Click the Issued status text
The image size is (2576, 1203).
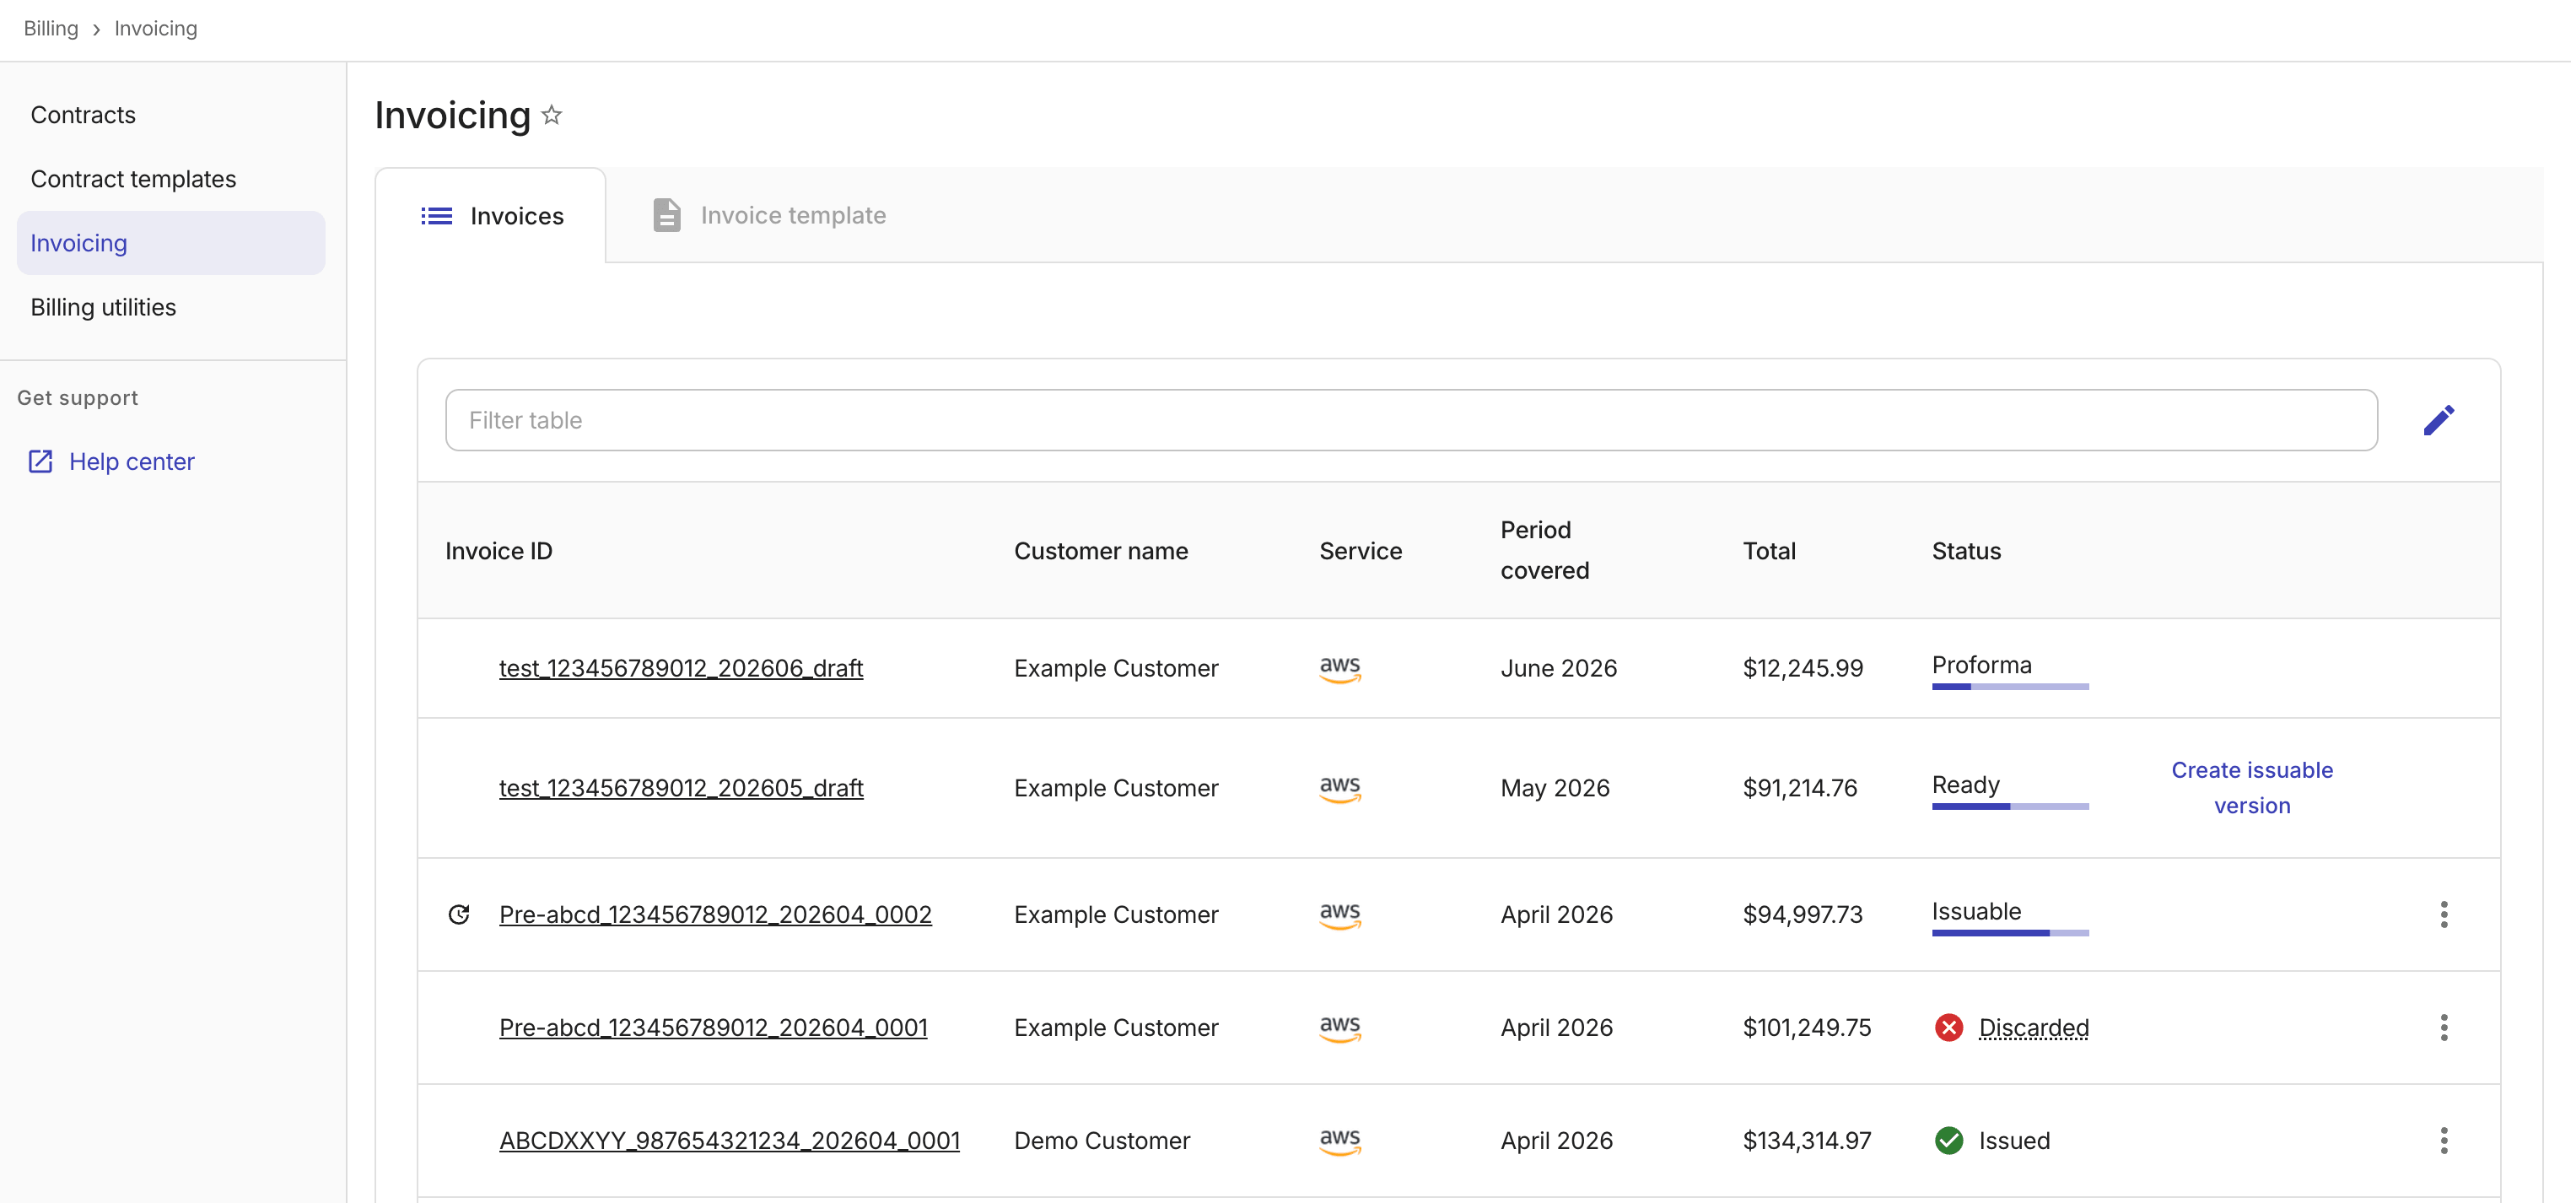tap(2014, 1140)
